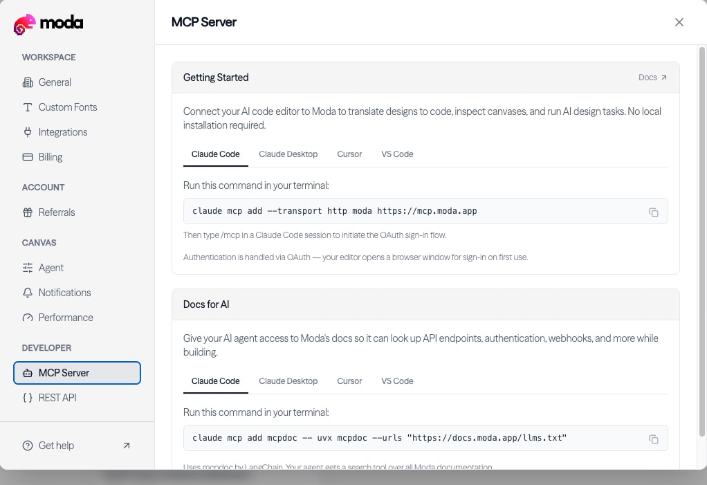The image size is (707, 485).
Task: Click the dialog's vertical scrollbar
Action: tap(701, 241)
